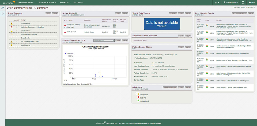Click the pencil customize page icon
257x126 pixels.
click(x=3, y=8)
